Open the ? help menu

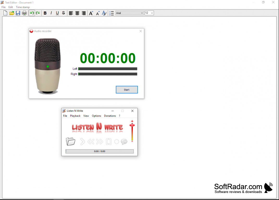coord(119,116)
